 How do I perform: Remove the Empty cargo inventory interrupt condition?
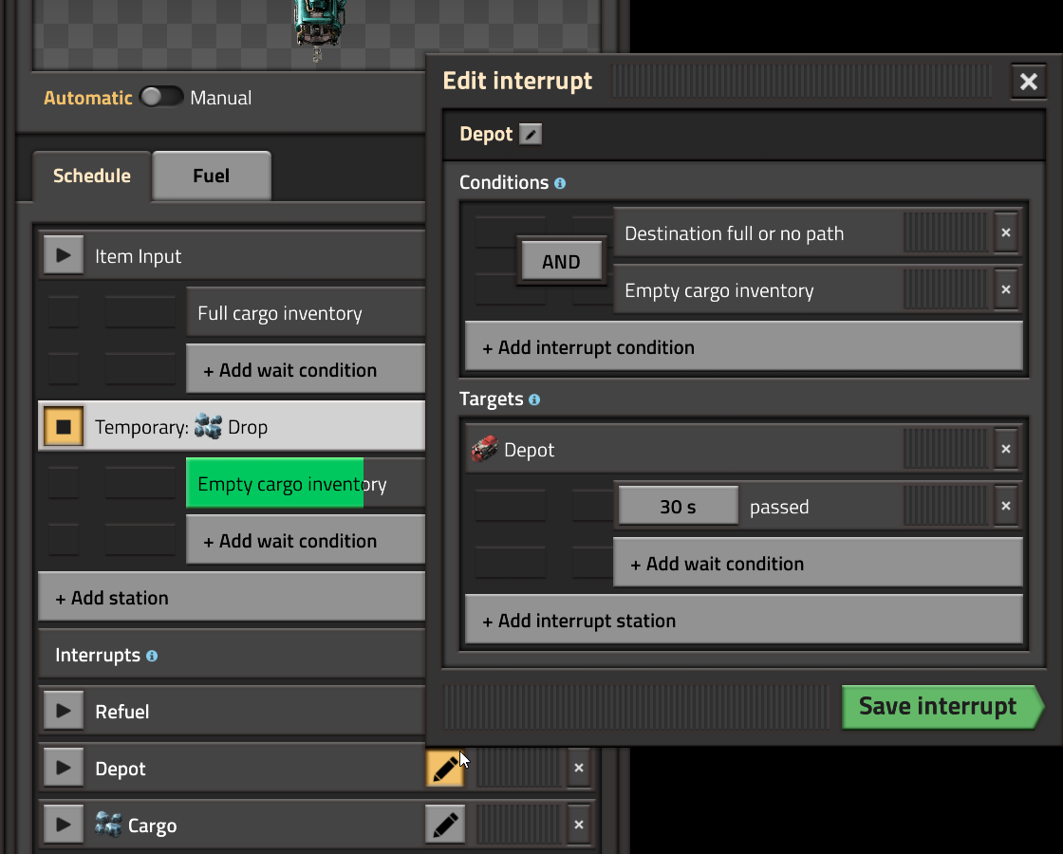(x=1006, y=290)
